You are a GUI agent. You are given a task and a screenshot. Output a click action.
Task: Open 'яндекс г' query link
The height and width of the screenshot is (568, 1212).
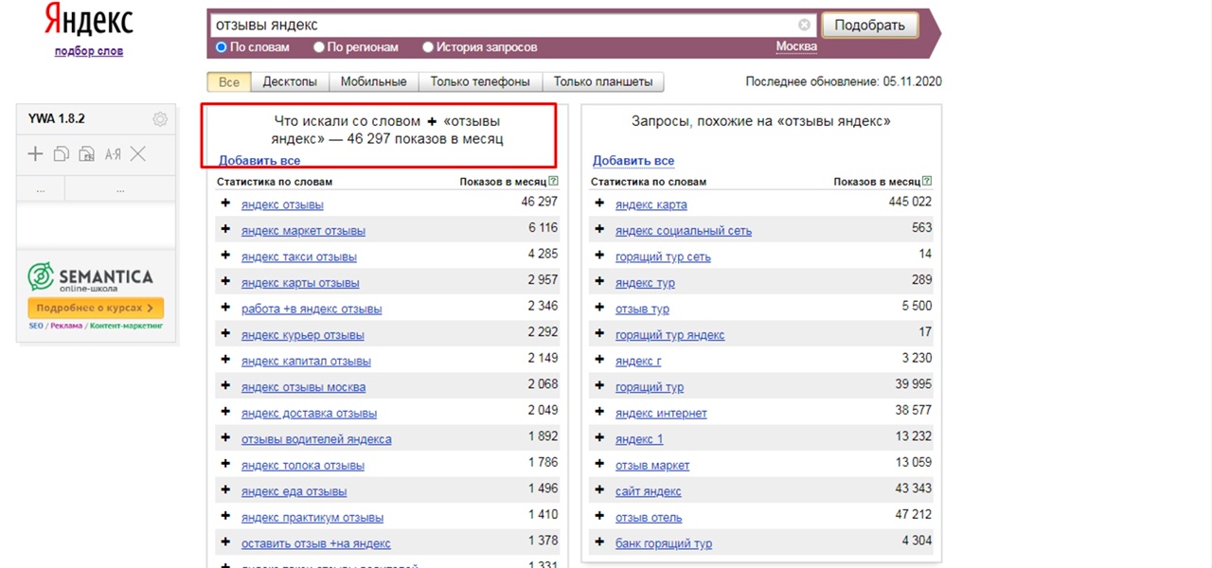click(638, 362)
